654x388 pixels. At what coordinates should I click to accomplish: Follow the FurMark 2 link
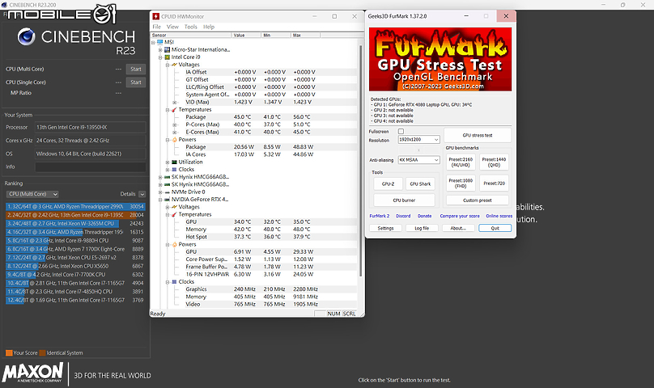coord(379,216)
